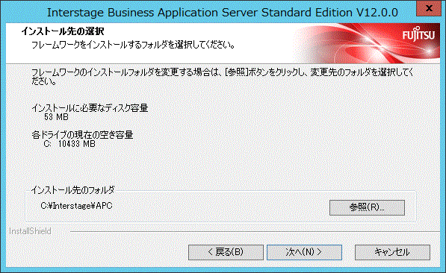
Task: Proceed with the 次へ(N) button
Action: coord(304,252)
